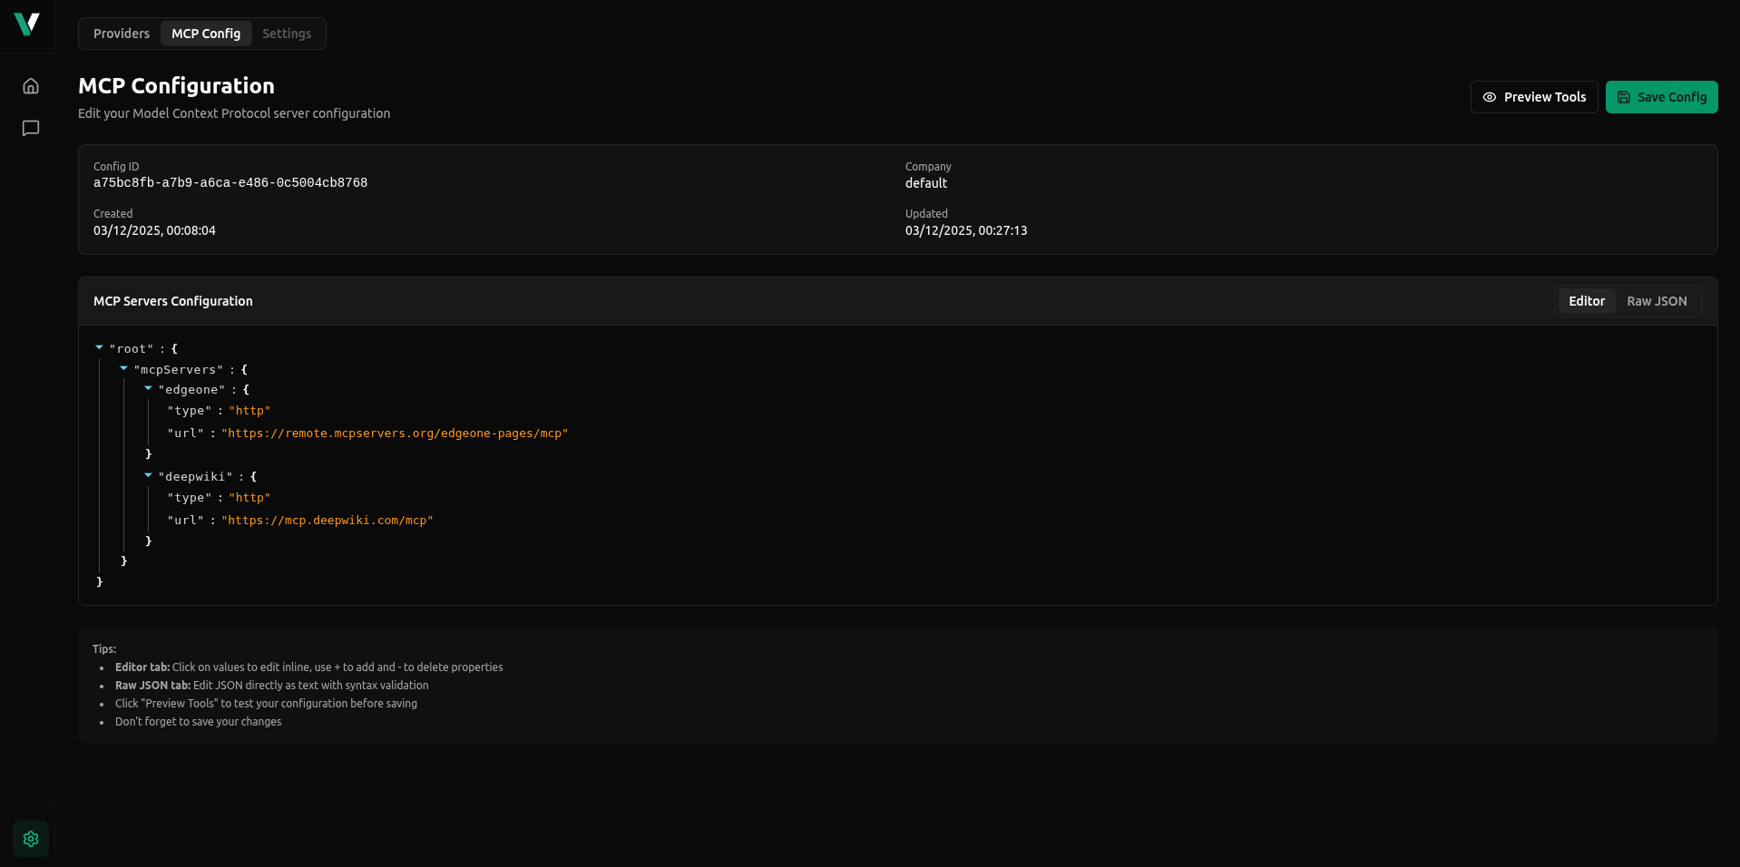The width and height of the screenshot is (1740, 867).
Task: Click the deepwiki url value to edit it
Action: [x=327, y=520]
